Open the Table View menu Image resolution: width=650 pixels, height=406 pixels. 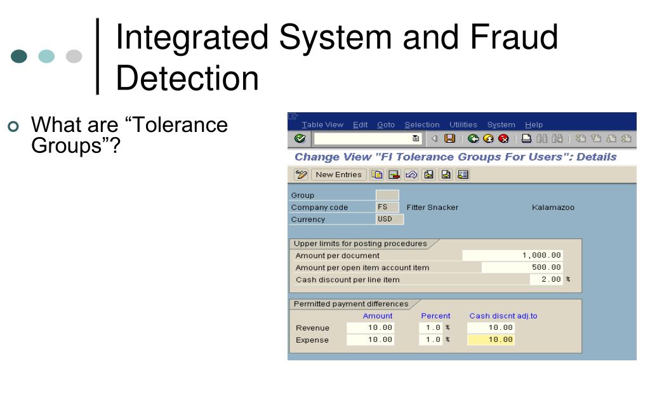coord(322,125)
